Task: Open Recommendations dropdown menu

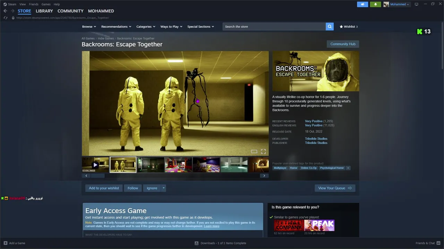Action: 116,27
